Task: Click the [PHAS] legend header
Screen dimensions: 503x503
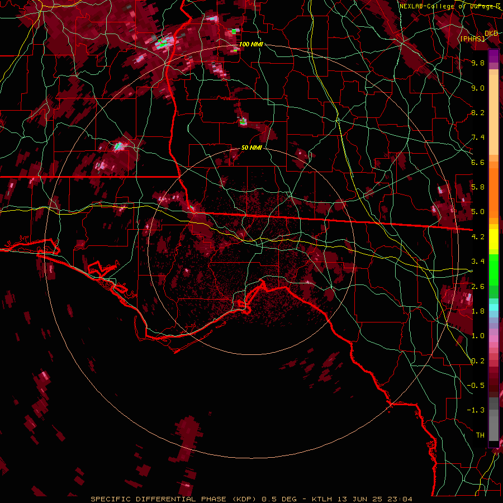Action: click(x=472, y=39)
